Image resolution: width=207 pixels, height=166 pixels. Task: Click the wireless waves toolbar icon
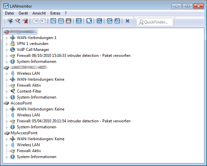point(117,21)
